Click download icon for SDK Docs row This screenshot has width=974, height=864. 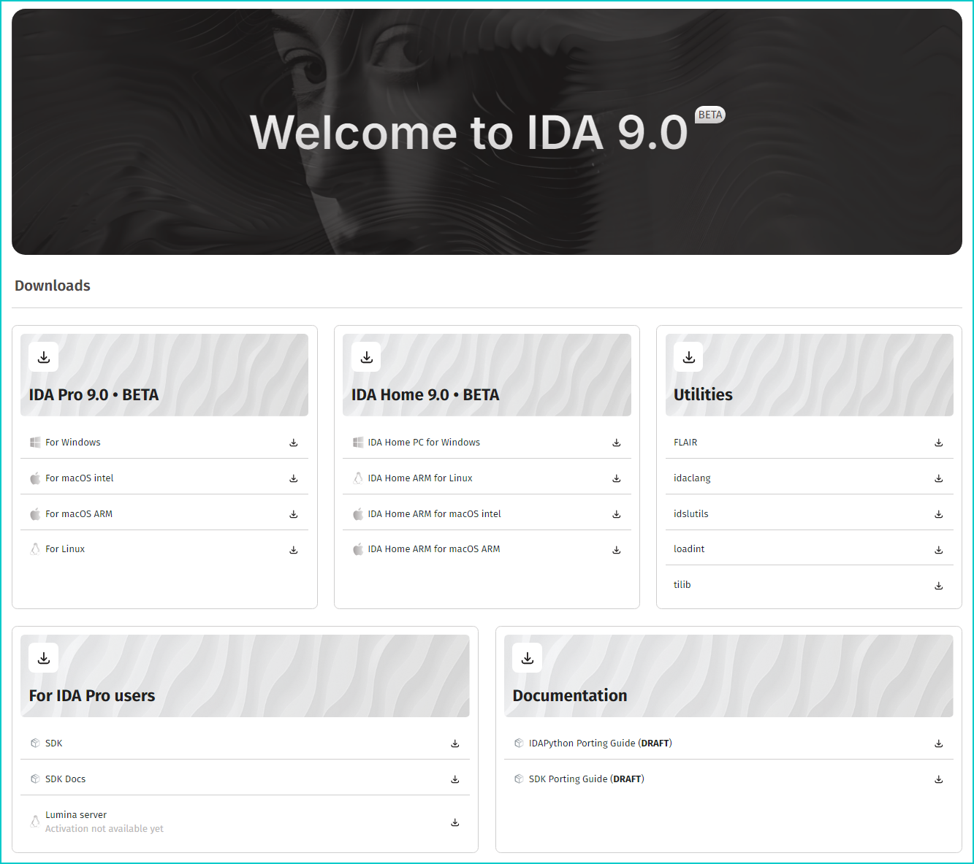(455, 779)
